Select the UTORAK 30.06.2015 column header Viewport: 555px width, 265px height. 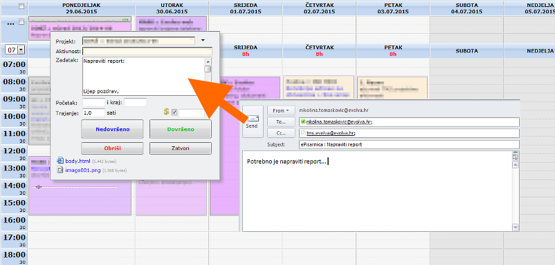(172, 8)
